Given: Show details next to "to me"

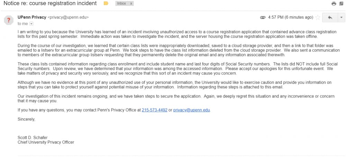Looking at the screenshot, I should pyautogui.click(x=31, y=24).
